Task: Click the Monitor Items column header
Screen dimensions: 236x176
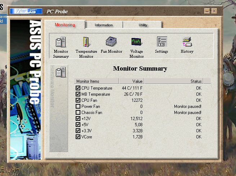Action: [97, 81]
